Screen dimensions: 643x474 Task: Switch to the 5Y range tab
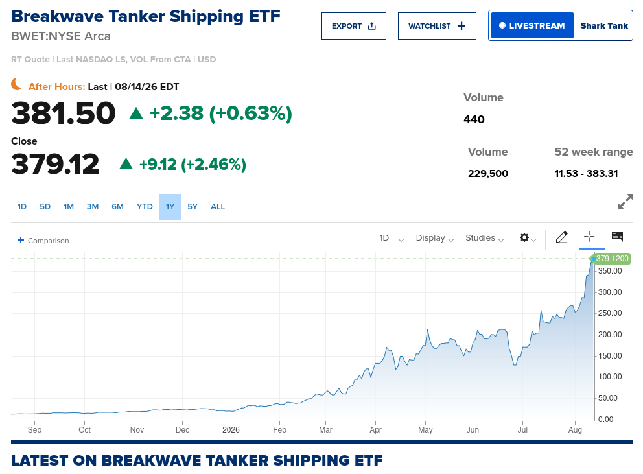point(193,207)
